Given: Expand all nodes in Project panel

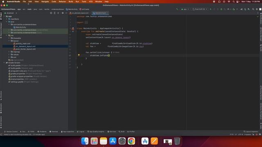Looking at the screenshot, I should [54, 13].
